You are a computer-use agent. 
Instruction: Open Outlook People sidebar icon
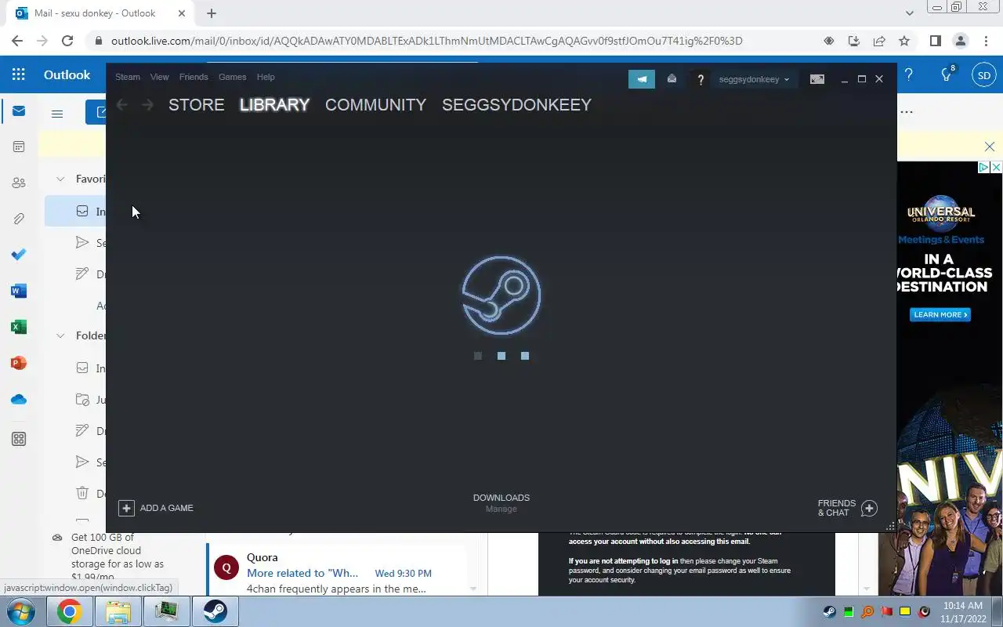pos(19,183)
